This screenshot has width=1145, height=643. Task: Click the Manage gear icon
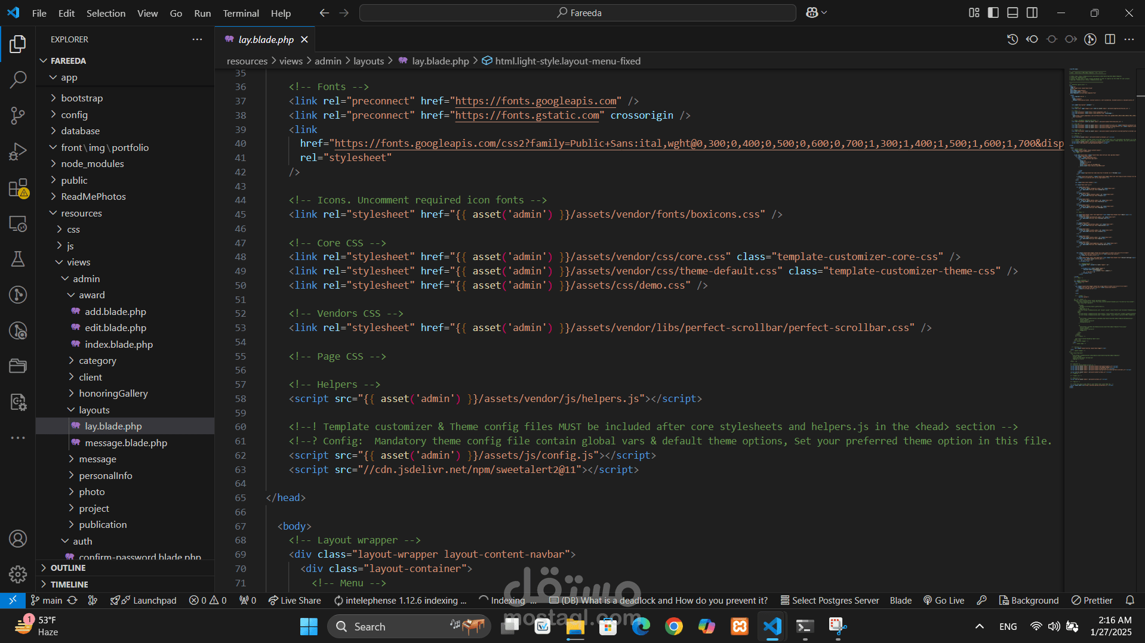tap(18, 574)
